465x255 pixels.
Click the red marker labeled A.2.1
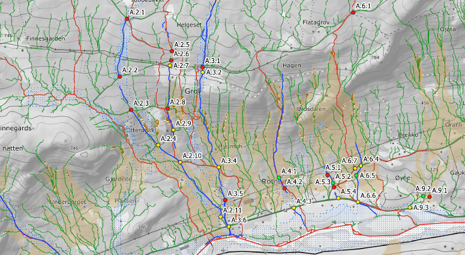[127, 20]
